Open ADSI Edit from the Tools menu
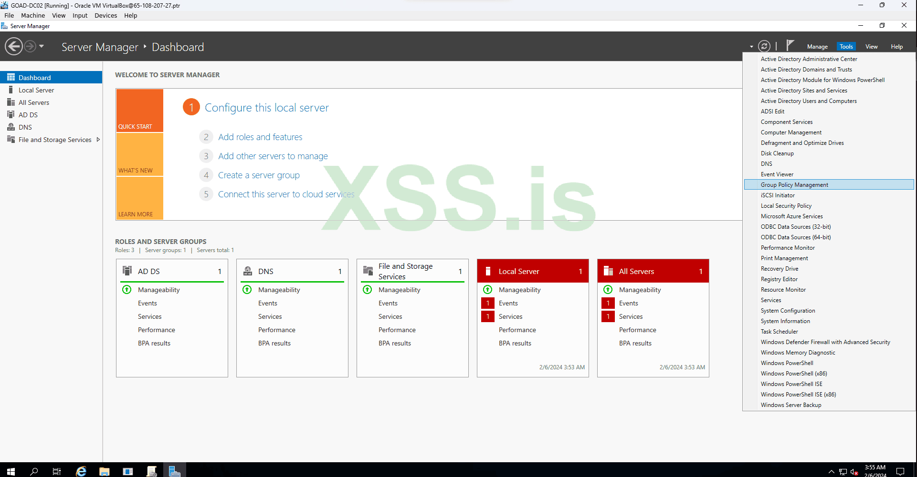 829,111
